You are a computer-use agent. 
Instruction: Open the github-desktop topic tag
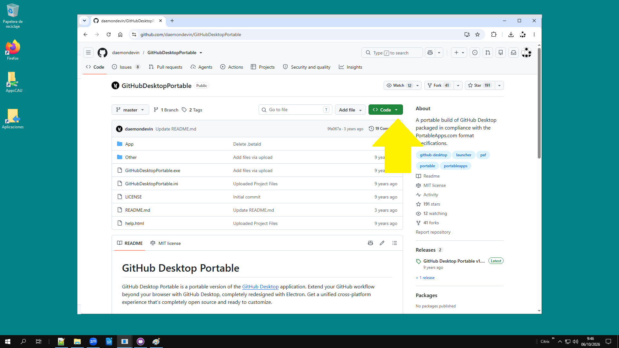[x=433, y=155]
